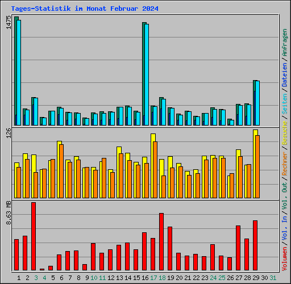291x284 pixels.
Task: Click the blue Dateien legend label
Action: point(285,75)
